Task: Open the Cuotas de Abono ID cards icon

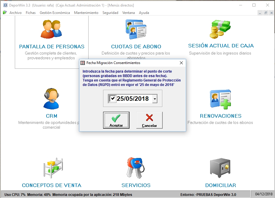Action: click(x=136, y=29)
